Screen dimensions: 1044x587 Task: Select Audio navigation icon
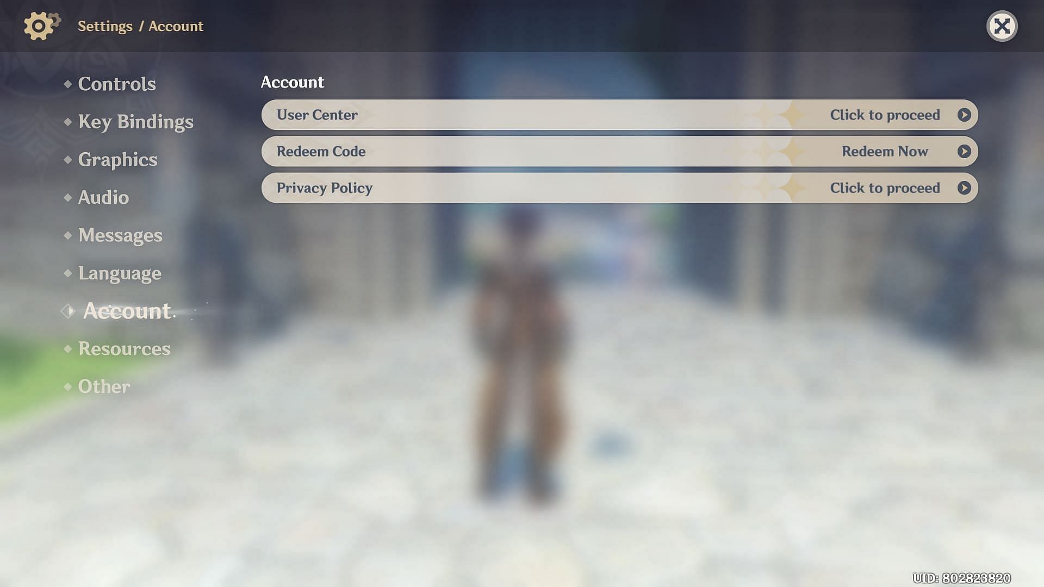67,197
